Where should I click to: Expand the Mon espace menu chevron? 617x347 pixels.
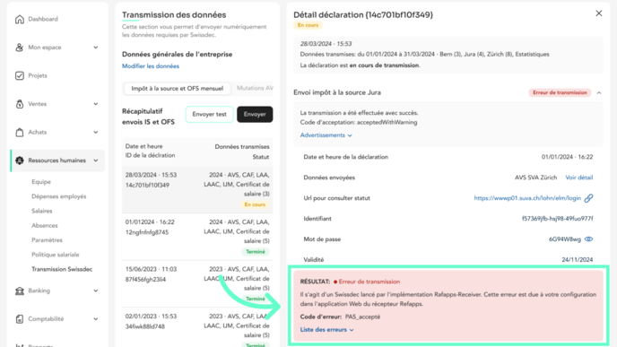[x=96, y=48]
